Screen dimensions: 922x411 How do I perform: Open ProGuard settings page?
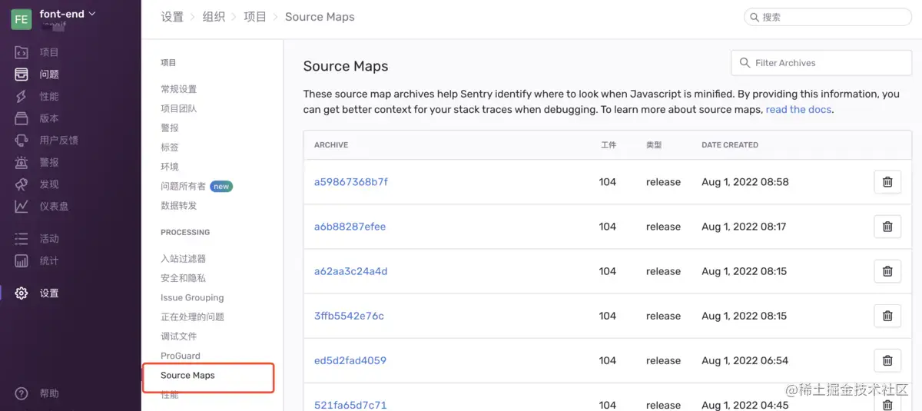pos(181,356)
